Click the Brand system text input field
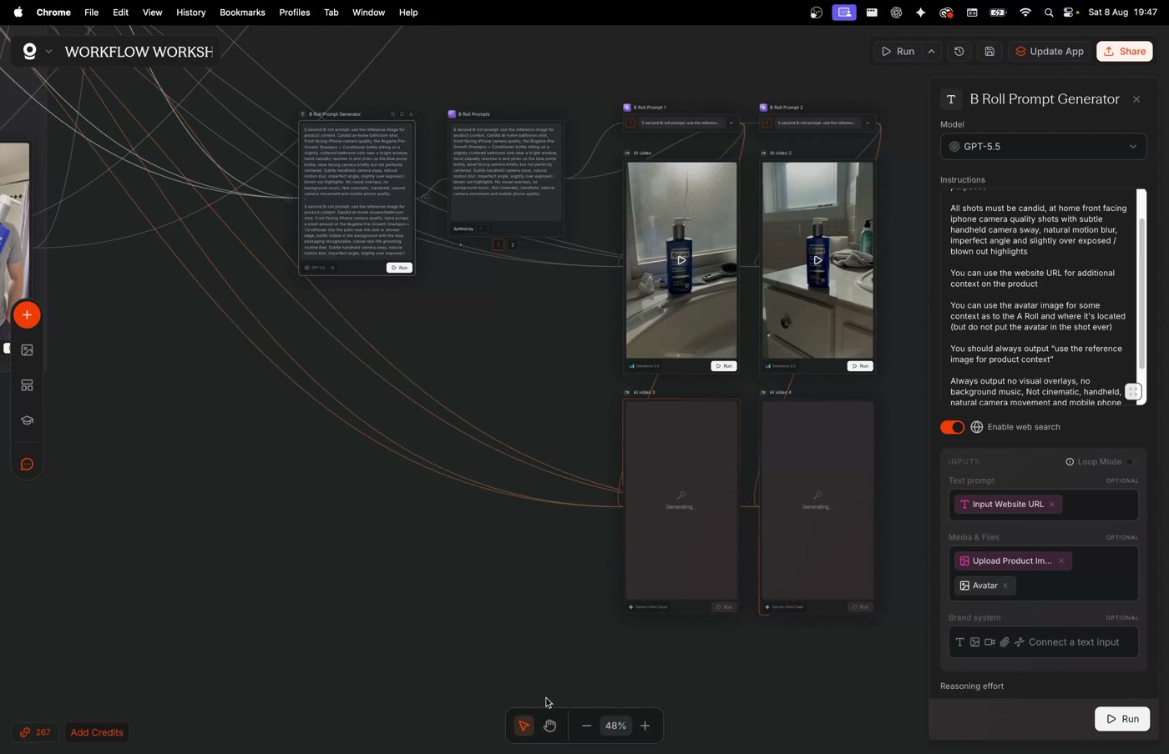The width and height of the screenshot is (1169, 754). 1043,642
